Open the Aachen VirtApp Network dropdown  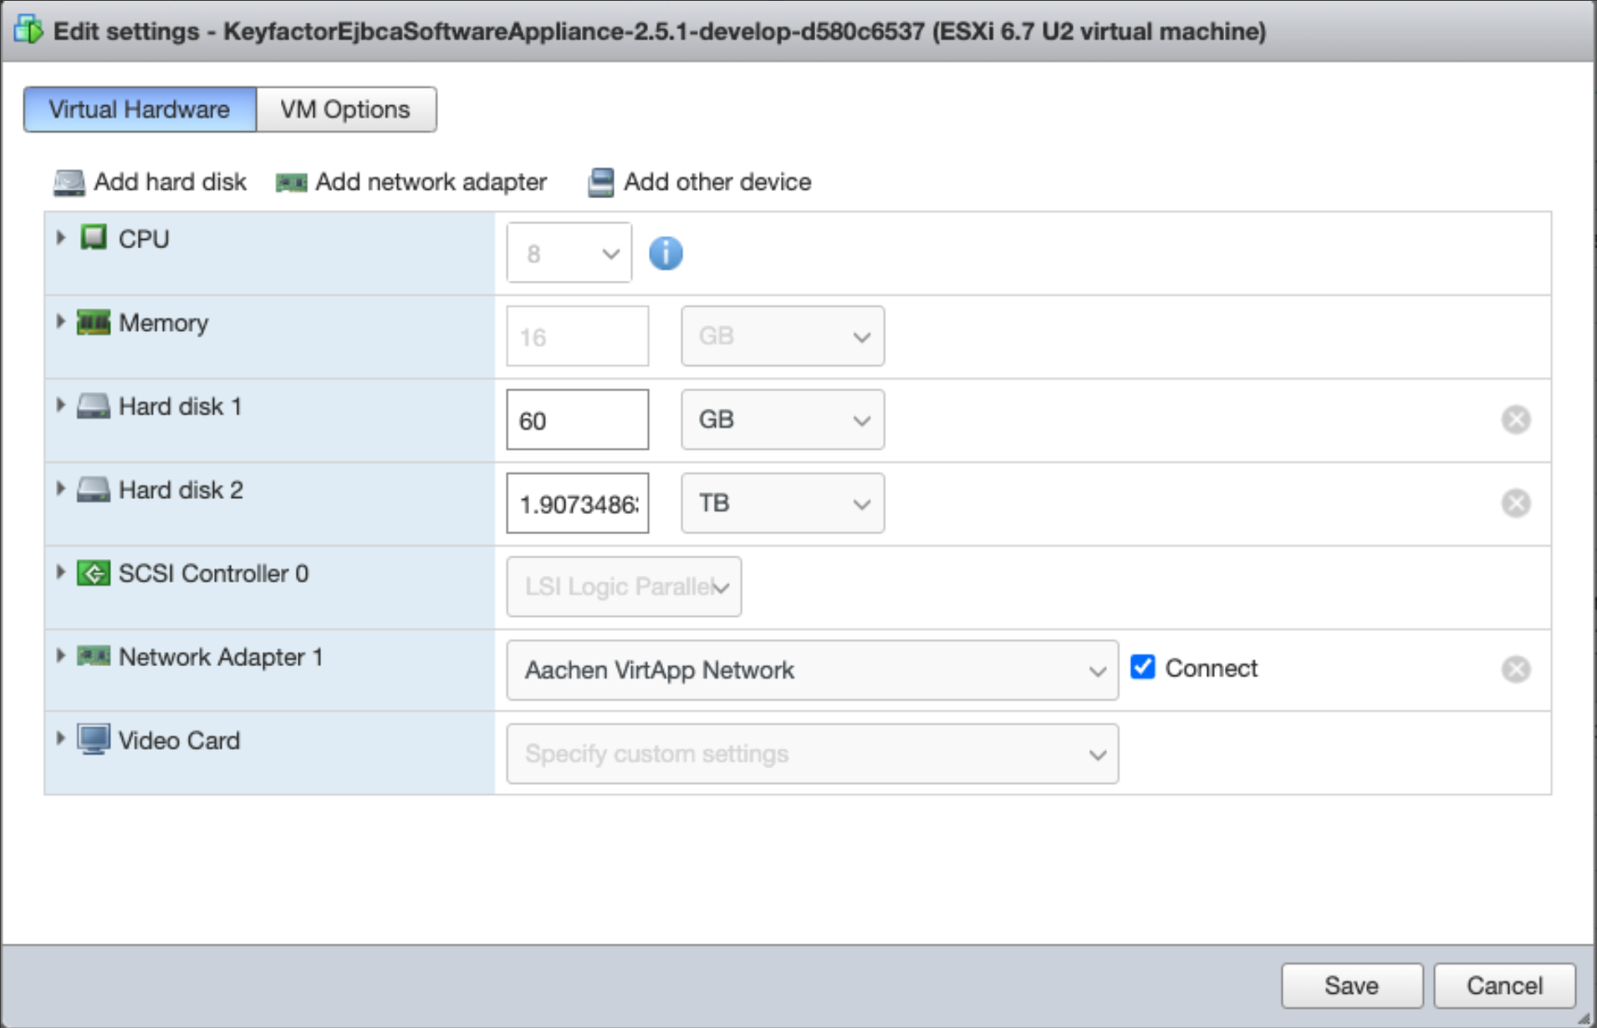[811, 670]
